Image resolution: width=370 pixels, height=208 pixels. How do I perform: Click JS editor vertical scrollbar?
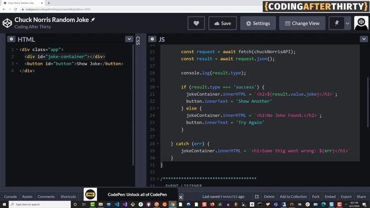coord(368,102)
